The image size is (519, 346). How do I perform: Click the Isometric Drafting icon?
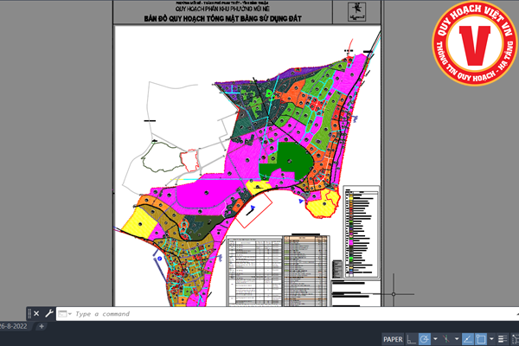pos(445,338)
